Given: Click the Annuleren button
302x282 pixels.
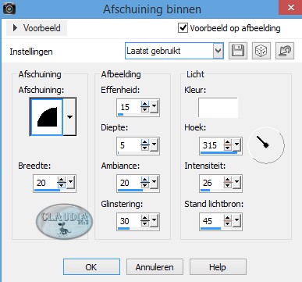Looking at the screenshot, I should [x=155, y=267].
